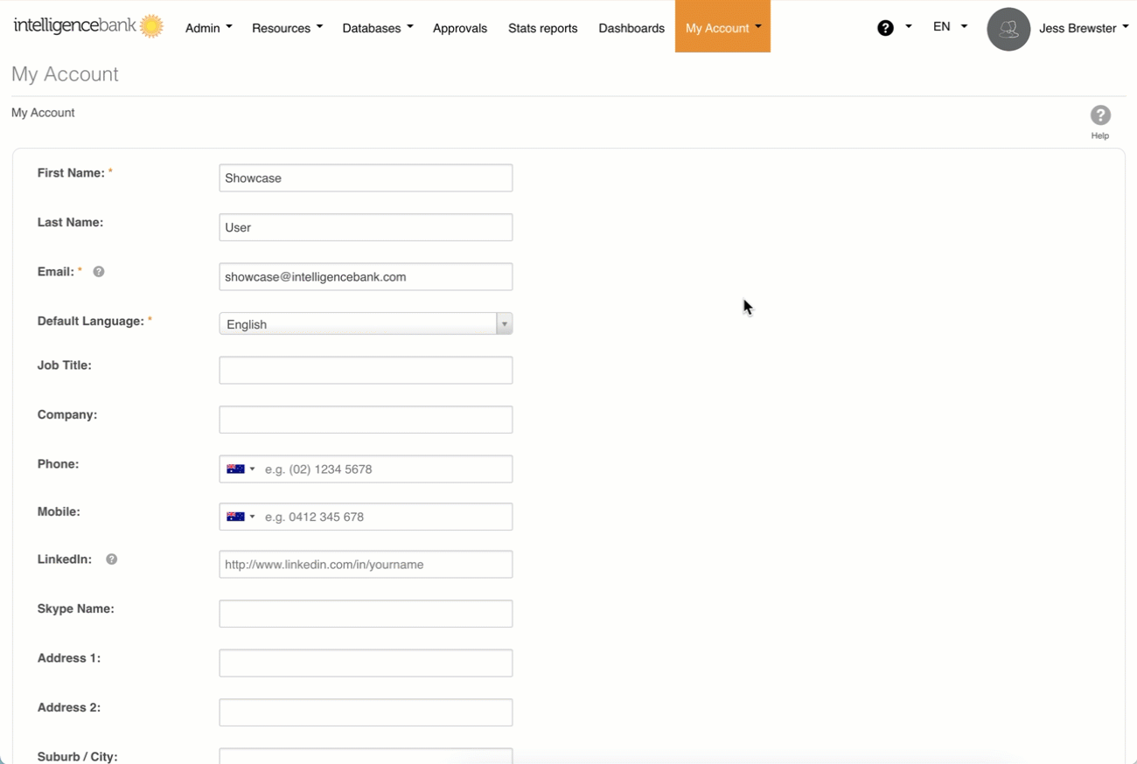Click the My Account page heading
Screen dimensions: 1137x764
pos(65,74)
